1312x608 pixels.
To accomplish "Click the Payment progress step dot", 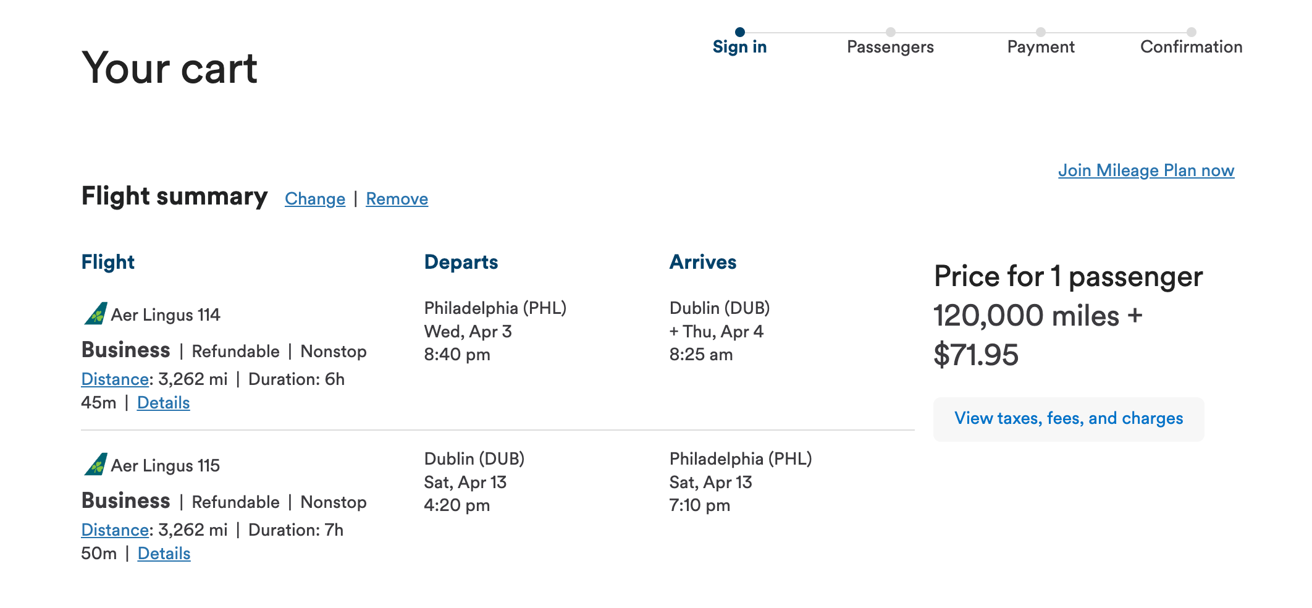I will click(x=1041, y=32).
